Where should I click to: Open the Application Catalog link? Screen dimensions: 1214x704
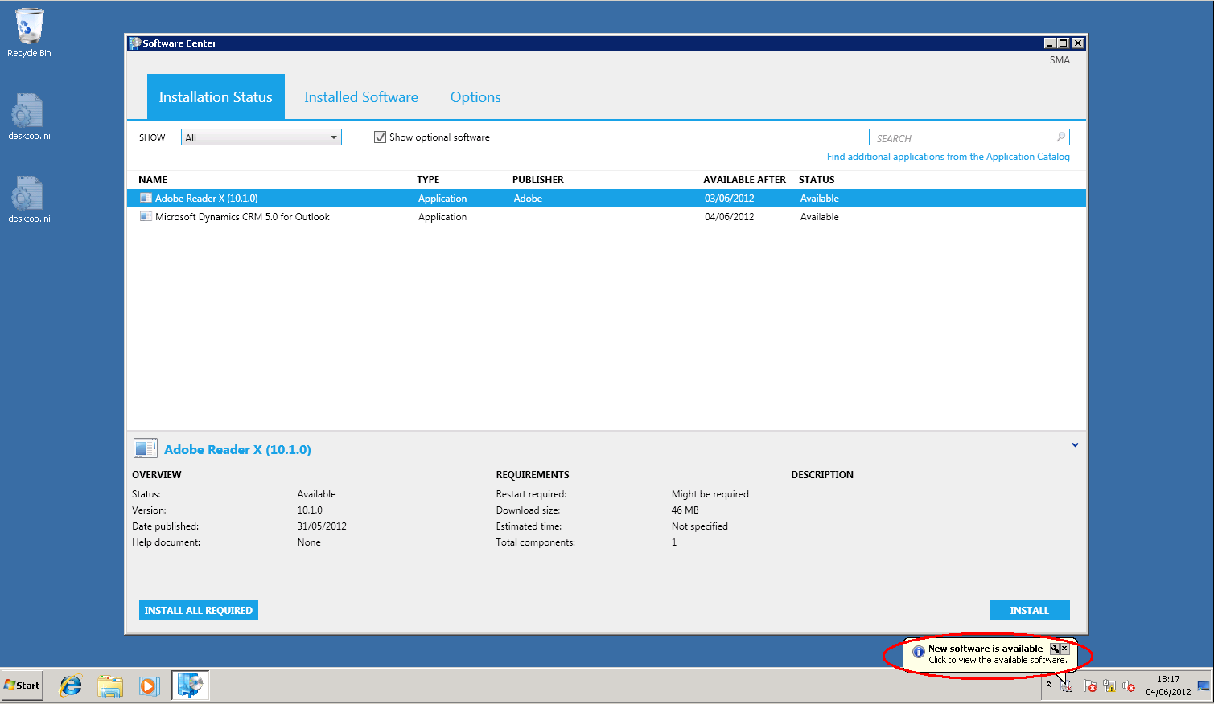[949, 157]
